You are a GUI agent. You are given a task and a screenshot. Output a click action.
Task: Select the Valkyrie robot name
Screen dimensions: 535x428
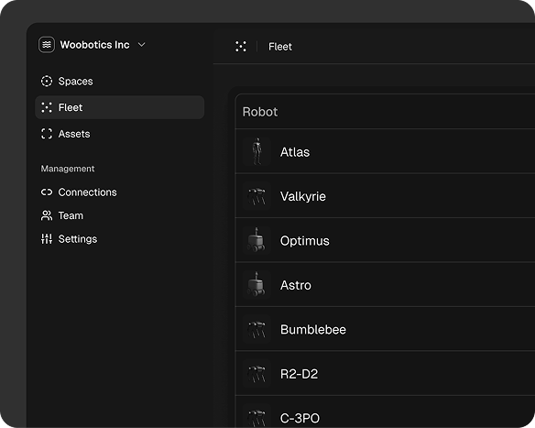(x=303, y=197)
